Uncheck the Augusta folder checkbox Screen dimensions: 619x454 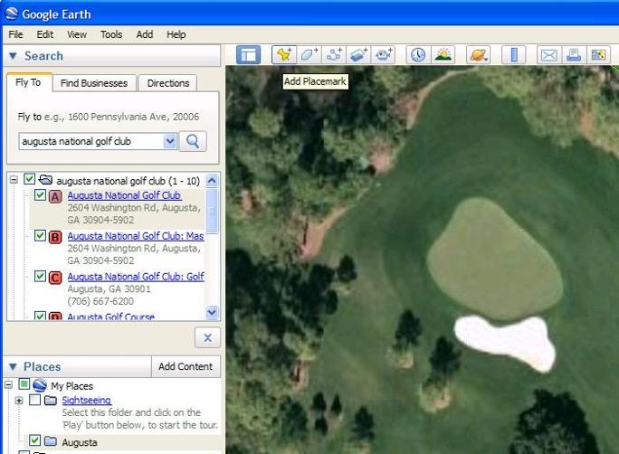coord(34,440)
